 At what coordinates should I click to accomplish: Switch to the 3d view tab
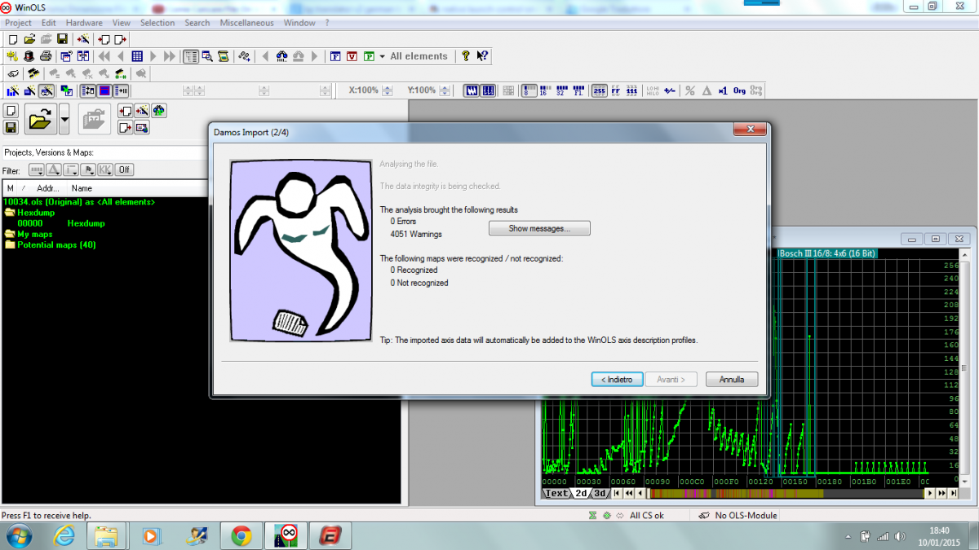600,493
